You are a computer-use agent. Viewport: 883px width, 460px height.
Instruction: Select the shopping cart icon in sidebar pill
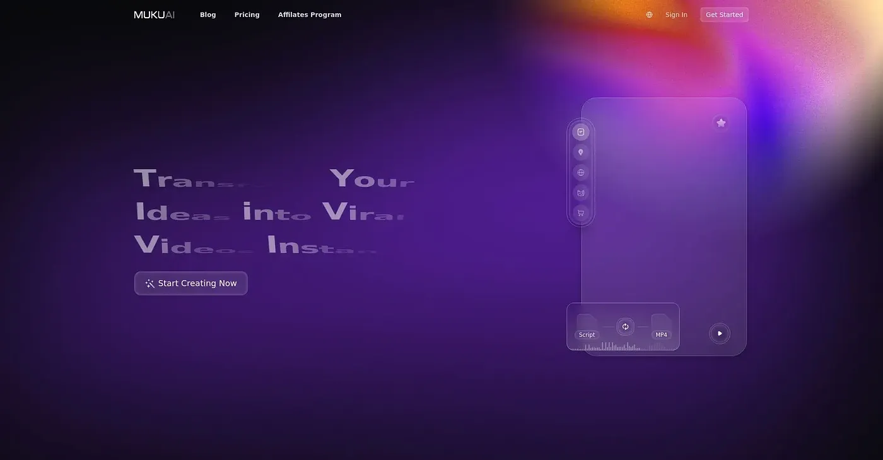point(581,213)
